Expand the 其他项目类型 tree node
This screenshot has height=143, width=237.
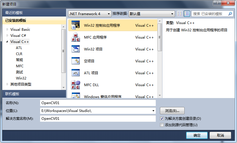tap(7, 84)
